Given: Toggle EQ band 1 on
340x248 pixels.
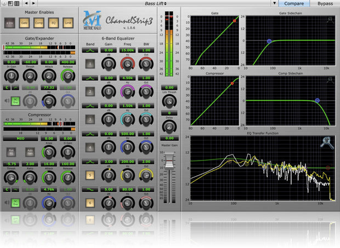Looking at the screenshot, I should 90,64.
